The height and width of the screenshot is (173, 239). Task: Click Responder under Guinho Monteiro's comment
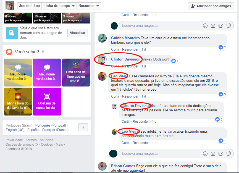click(x=130, y=49)
